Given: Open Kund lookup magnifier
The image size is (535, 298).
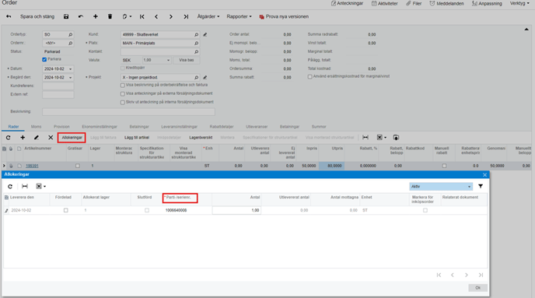Looking at the screenshot, I should point(196,34).
